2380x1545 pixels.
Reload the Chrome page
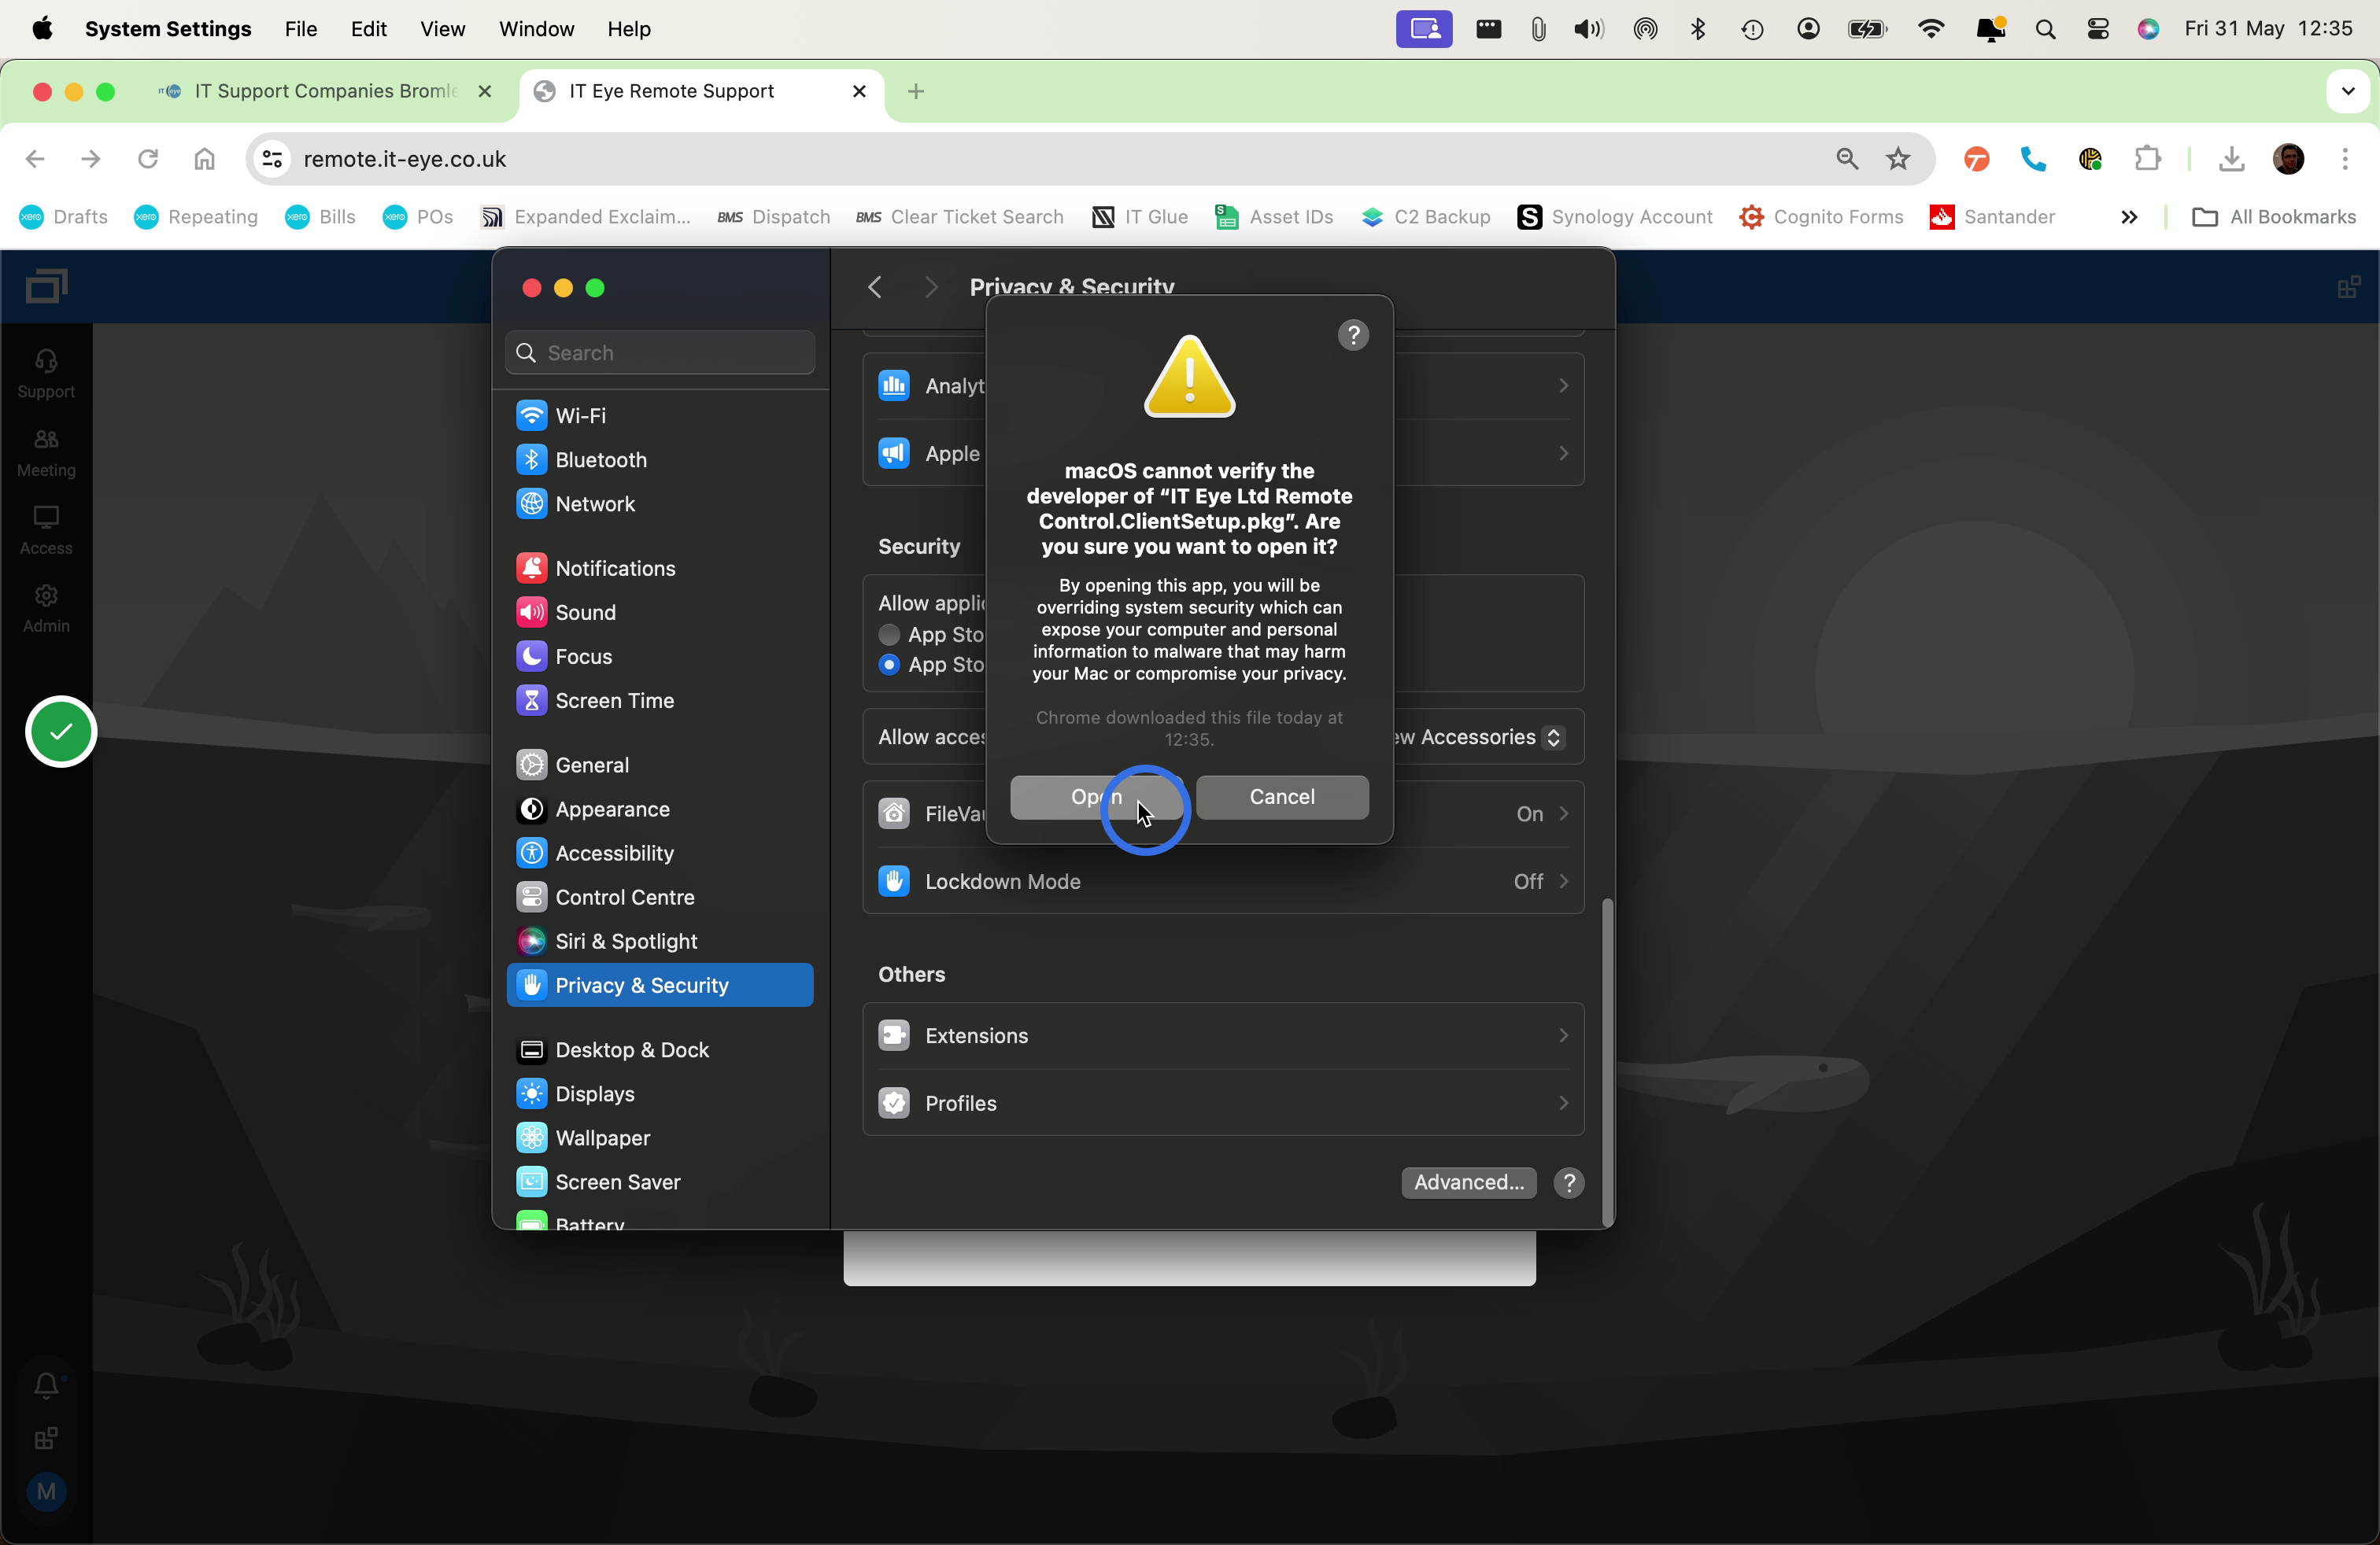coord(148,159)
